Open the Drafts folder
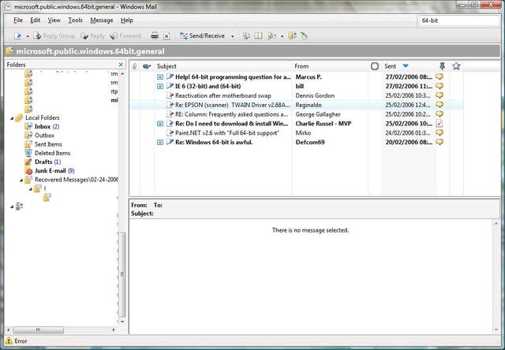 (x=43, y=162)
